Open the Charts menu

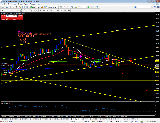pos(20,4)
